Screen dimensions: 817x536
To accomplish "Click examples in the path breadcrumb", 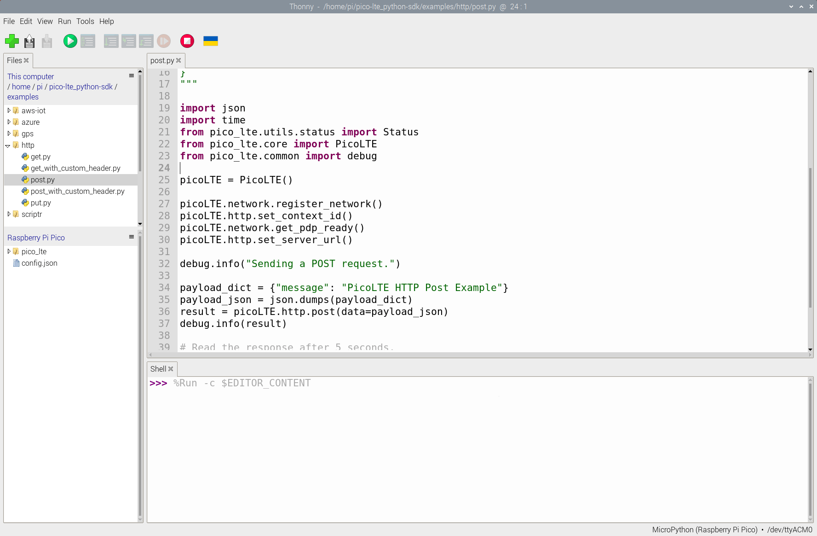I will [23, 97].
